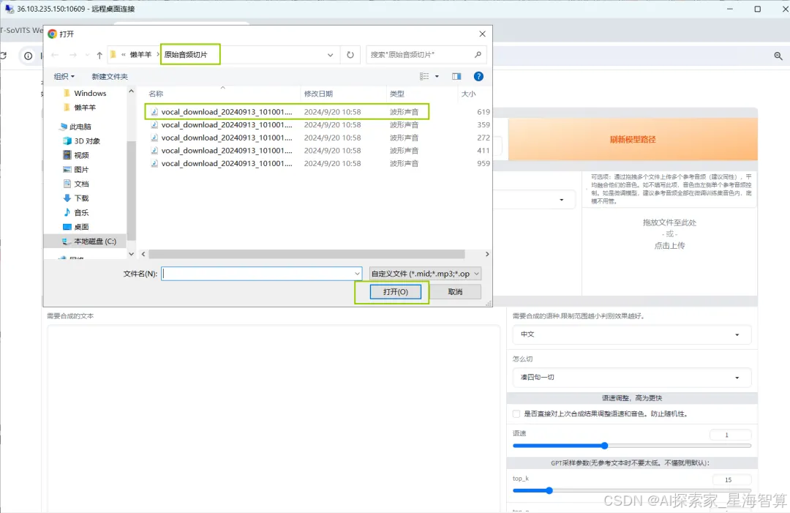790x513 pixels.
Task: Click the 语速 speed slider handle
Action: [603, 445]
